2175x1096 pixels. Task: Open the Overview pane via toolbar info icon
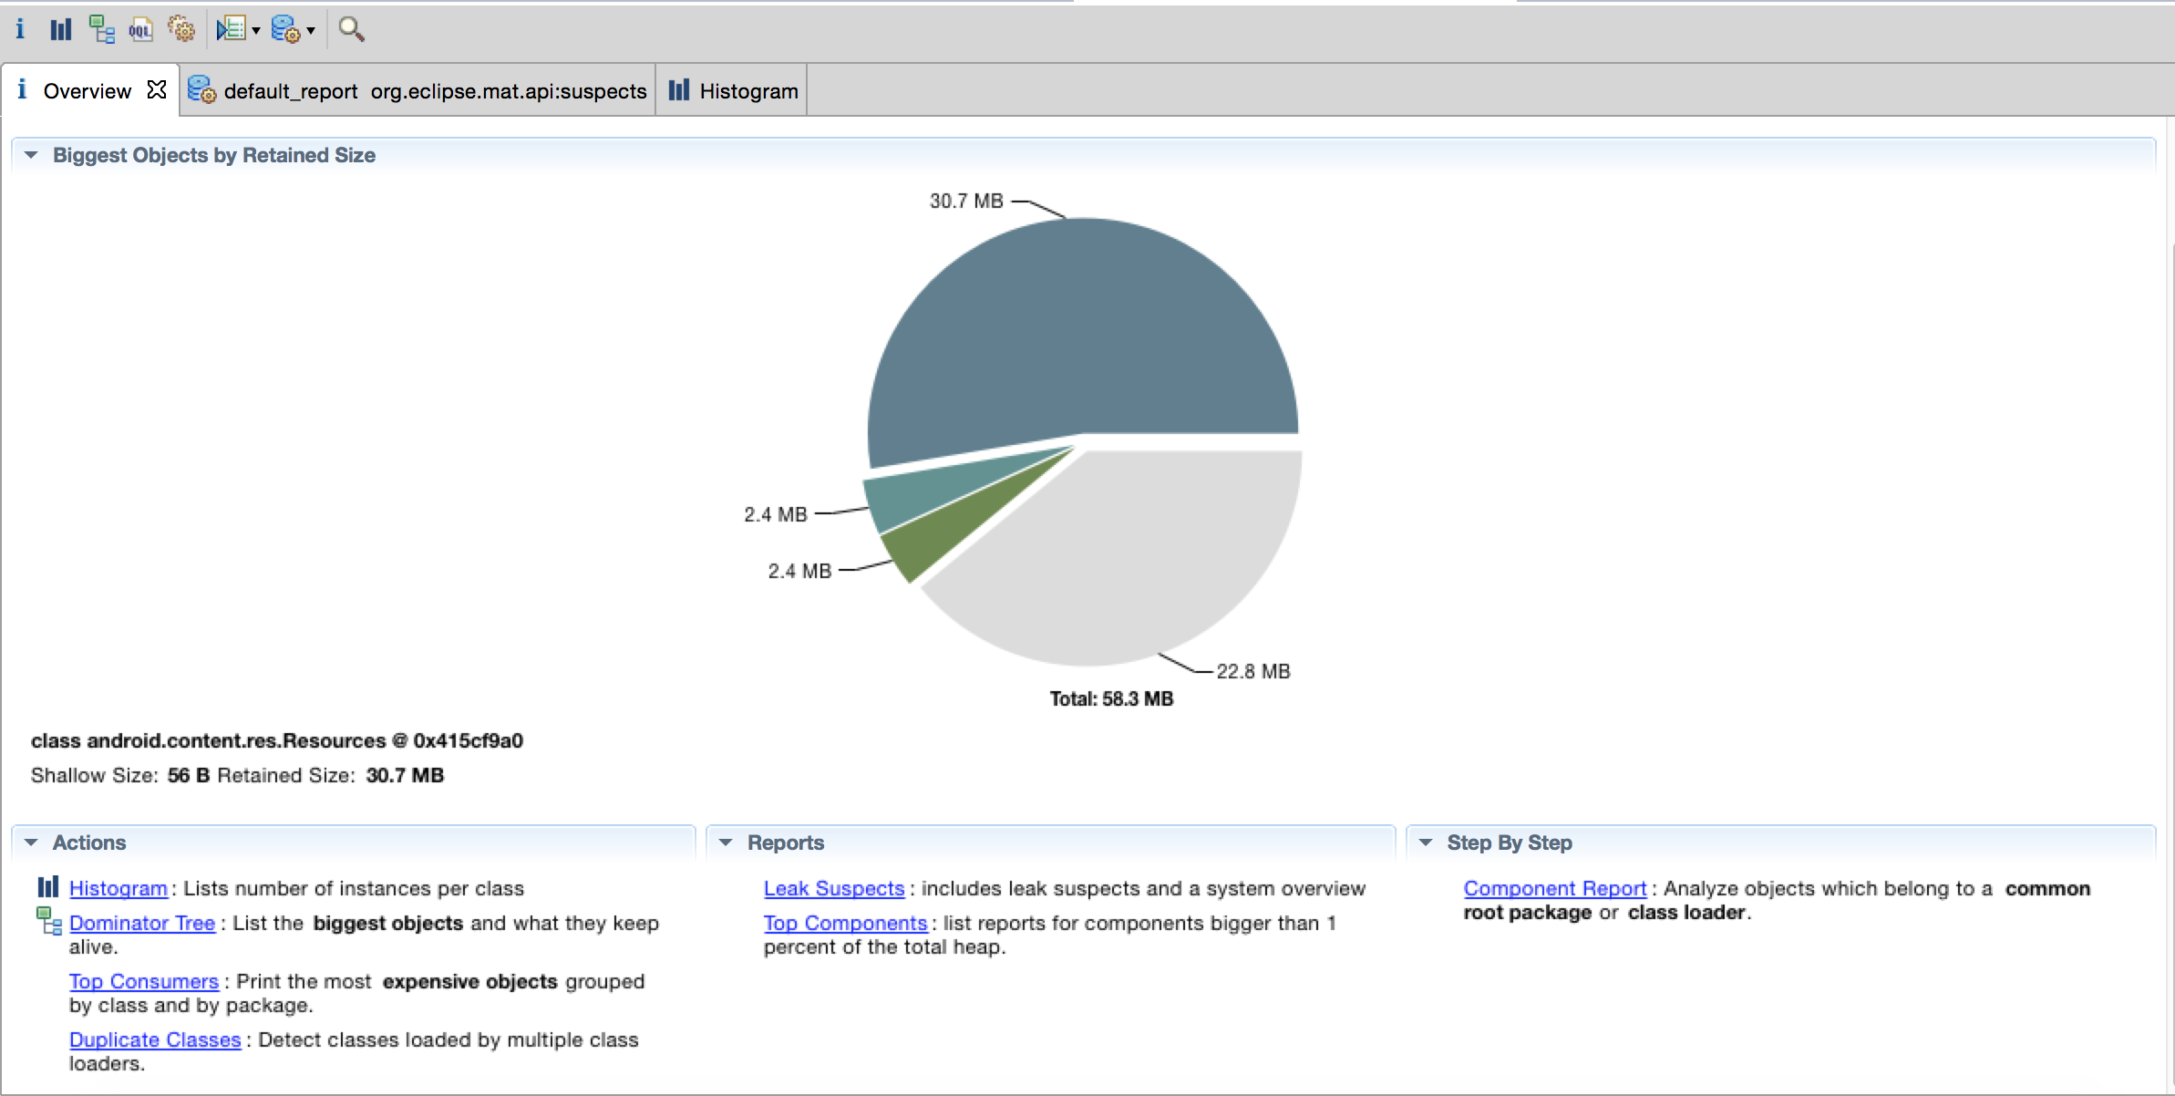20,29
